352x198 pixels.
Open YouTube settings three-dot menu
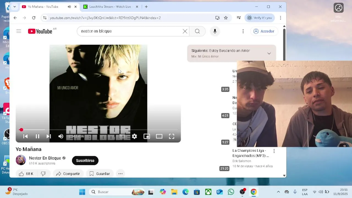(x=243, y=31)
